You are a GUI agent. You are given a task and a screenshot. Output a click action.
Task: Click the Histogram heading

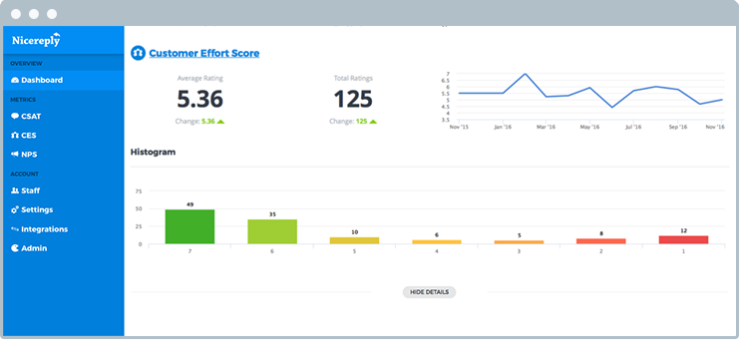tap(153, 153)
